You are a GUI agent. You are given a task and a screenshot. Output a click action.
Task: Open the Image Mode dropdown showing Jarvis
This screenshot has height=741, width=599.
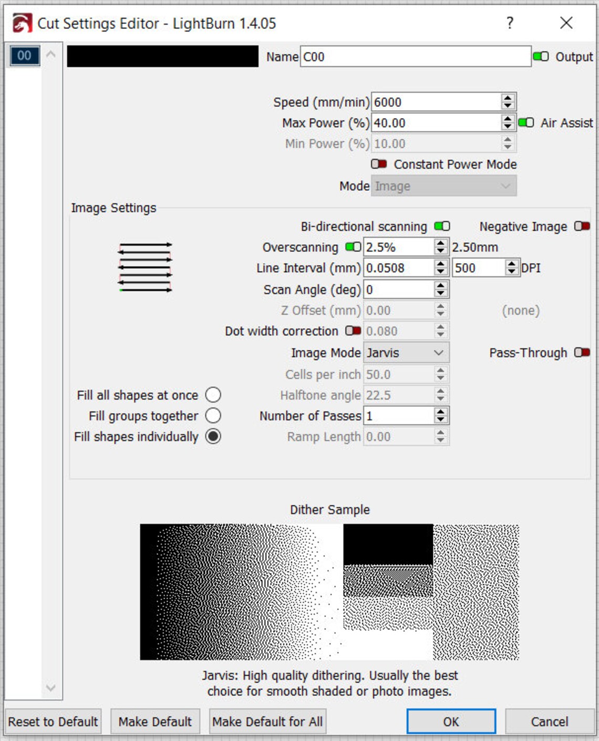(x=406, y=353)
